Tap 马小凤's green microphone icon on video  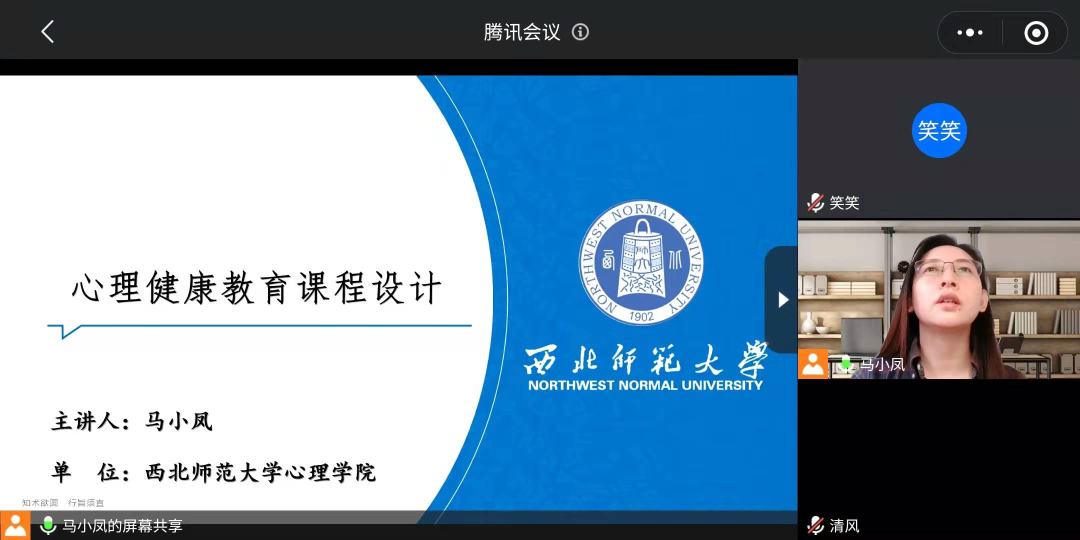pos(845,363)
